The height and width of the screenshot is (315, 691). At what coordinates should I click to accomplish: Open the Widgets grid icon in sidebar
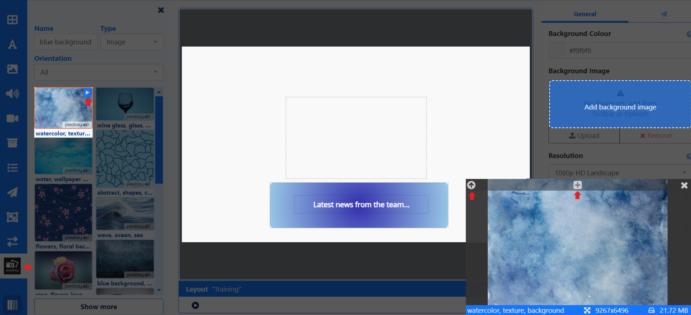[x=12, y=20]
